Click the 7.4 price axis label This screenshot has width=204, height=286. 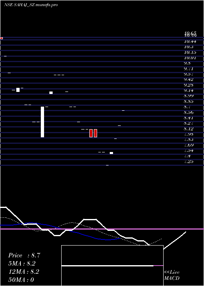point(187,156)
